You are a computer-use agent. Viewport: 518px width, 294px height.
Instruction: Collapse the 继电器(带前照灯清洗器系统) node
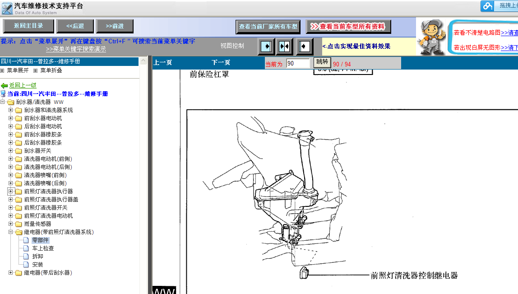[11, 232]
